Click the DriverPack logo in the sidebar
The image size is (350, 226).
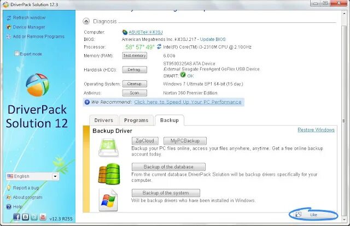point(37,85)
